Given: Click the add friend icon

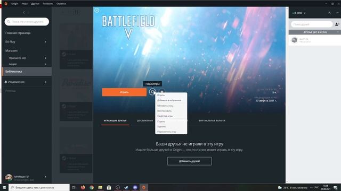Looking at the screenshot, I should click(x=337, y=24).
